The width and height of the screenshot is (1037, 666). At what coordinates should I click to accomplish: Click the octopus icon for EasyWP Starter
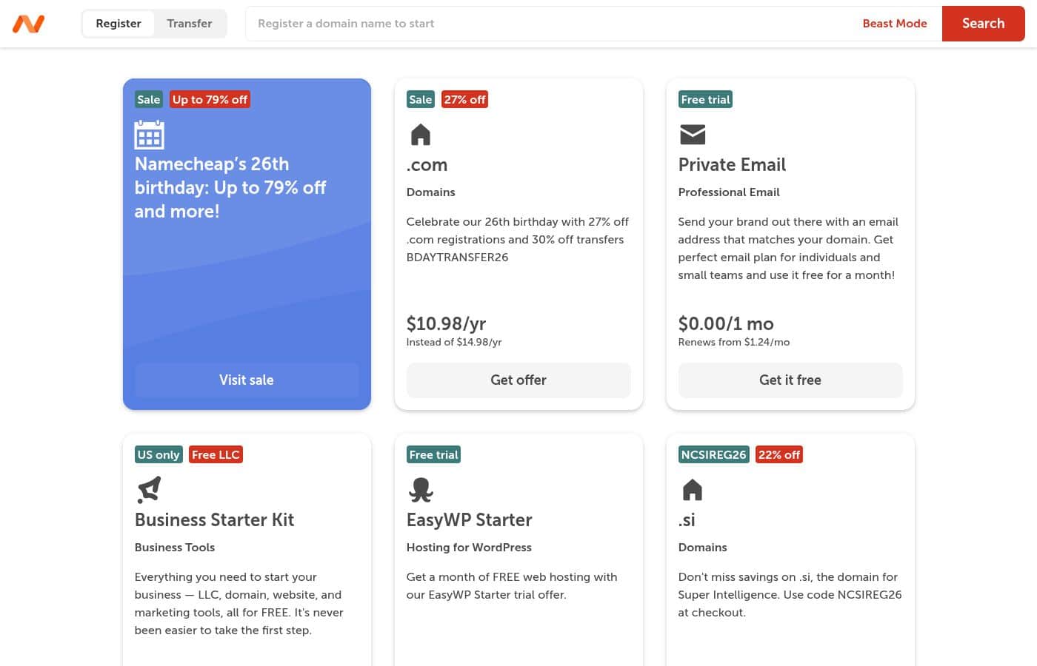click(421, 490)
